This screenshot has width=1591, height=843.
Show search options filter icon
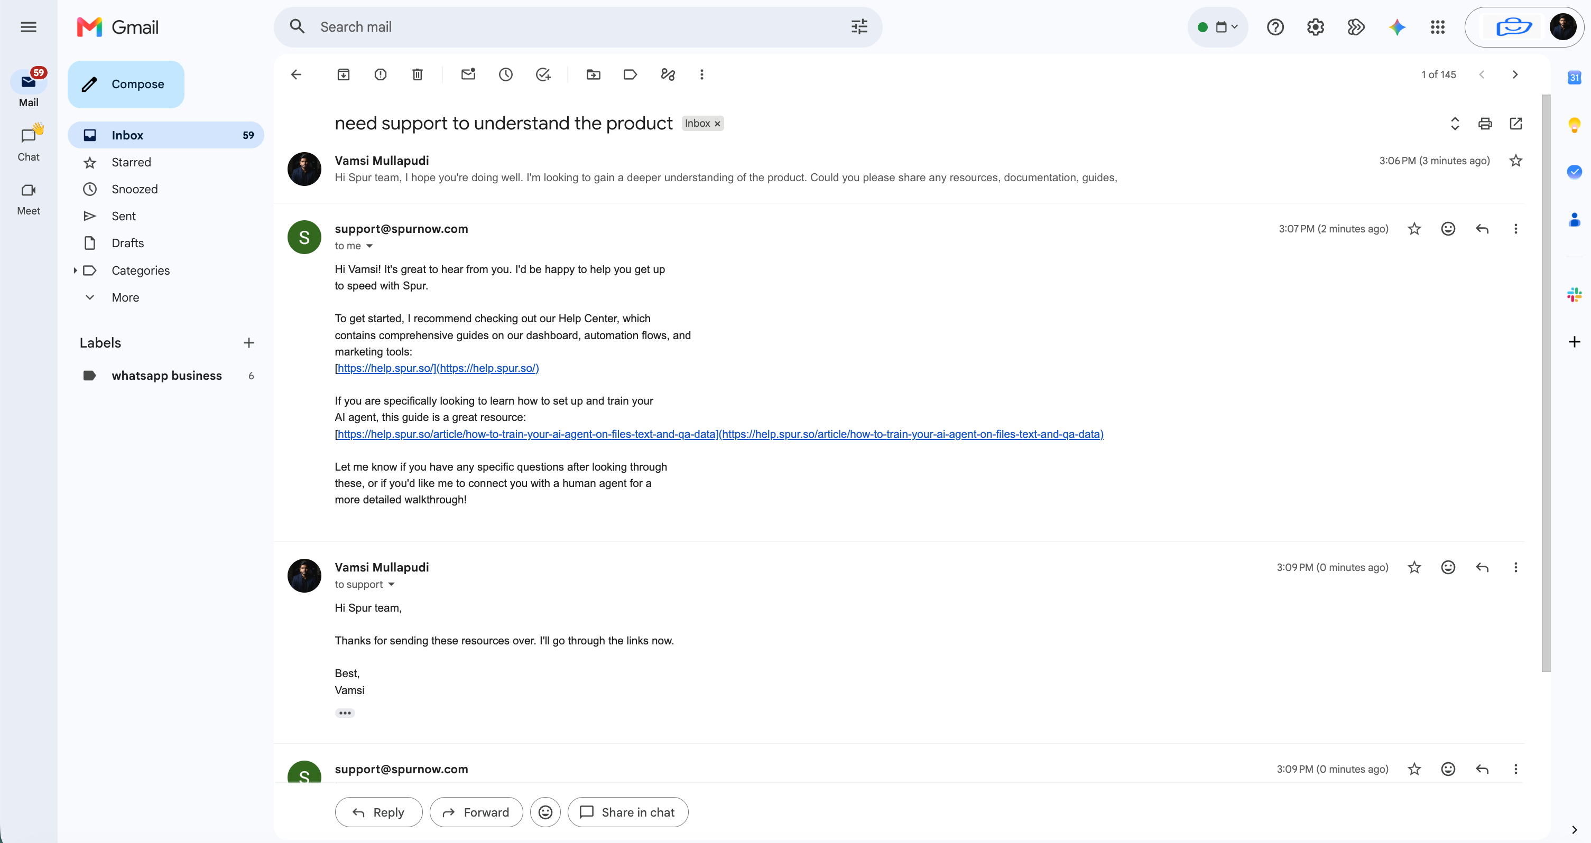[x=860, y=27]
